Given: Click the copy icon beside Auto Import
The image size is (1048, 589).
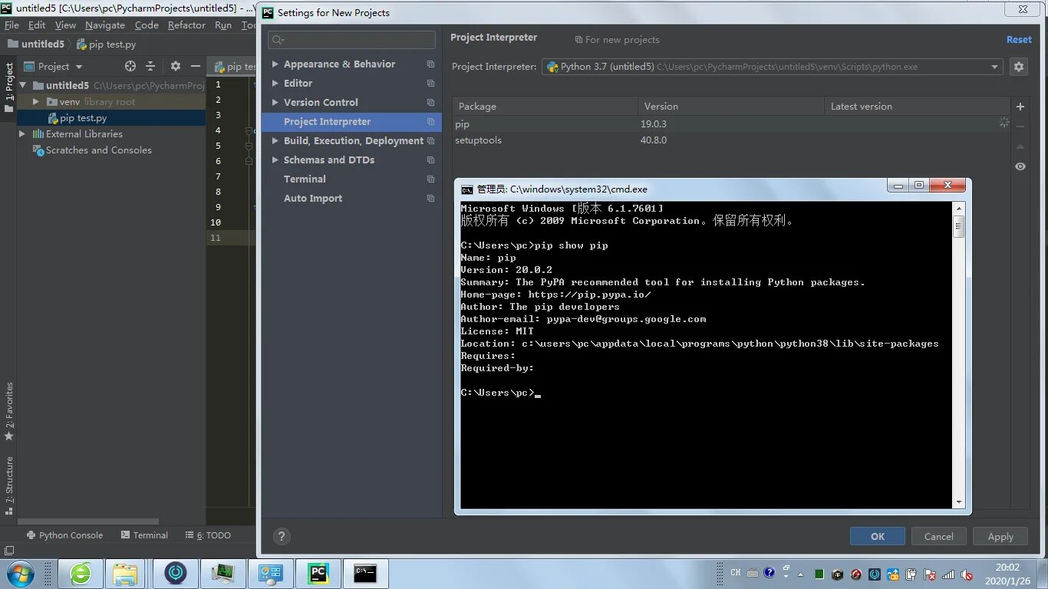Looking at the screenshot, I should coord(430,199).
